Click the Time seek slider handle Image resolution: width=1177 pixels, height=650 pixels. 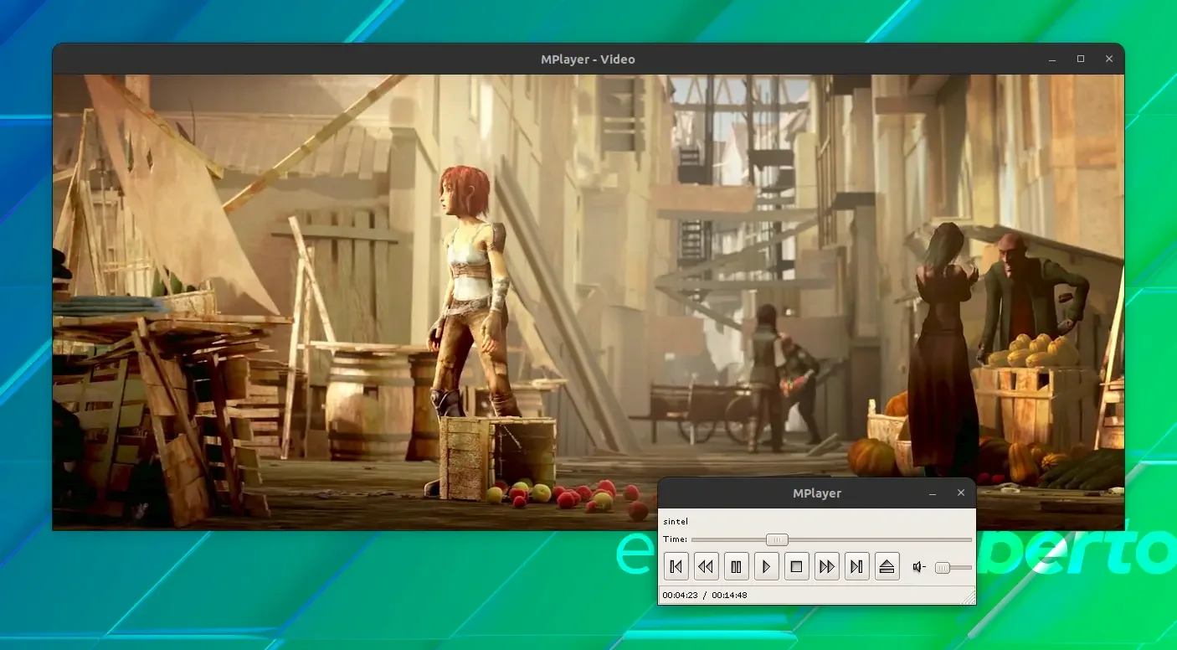point(777,539)
